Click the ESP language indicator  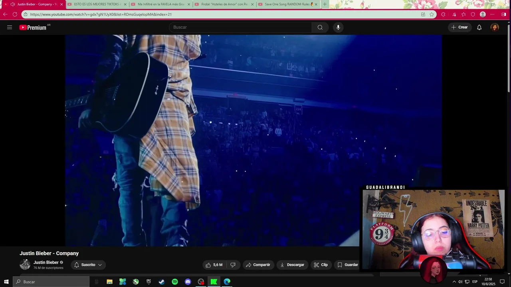coord(475,282)
